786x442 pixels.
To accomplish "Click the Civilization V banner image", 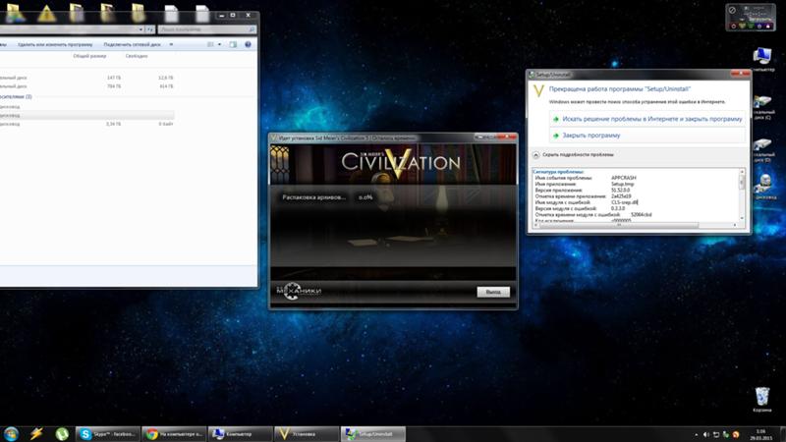I will pos(393,164).
